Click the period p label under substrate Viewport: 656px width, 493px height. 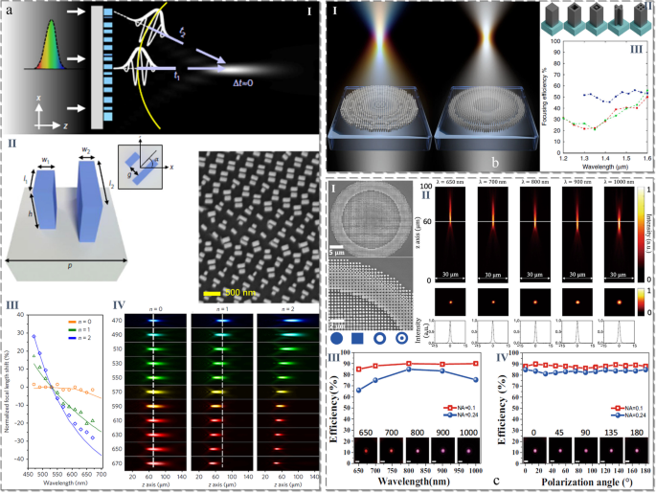click(x=70, y=265)
